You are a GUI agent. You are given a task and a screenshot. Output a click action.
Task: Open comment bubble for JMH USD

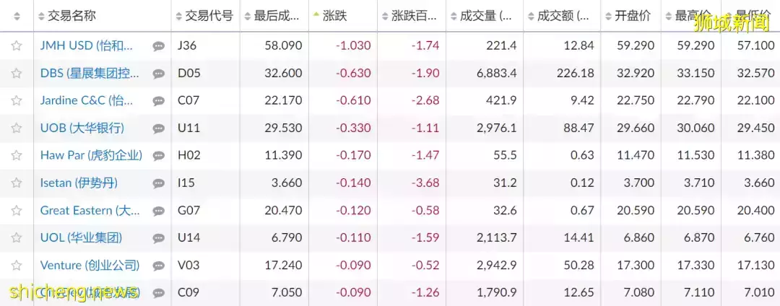pyautogui.click(x=159, y=46)
